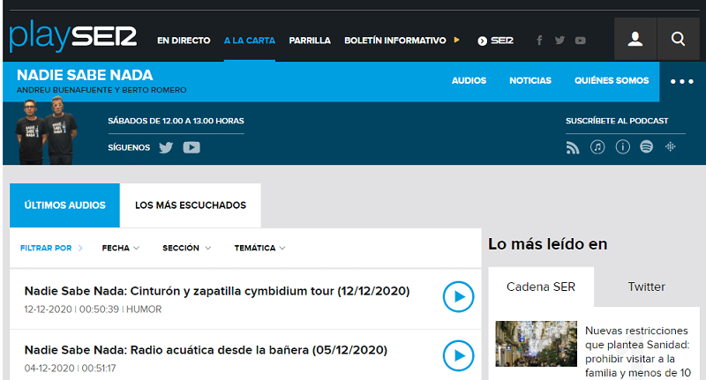This screenshot has height=380, width=706.
Task: Expand the Sección filter dropdown
Action: tap(186, 248)
